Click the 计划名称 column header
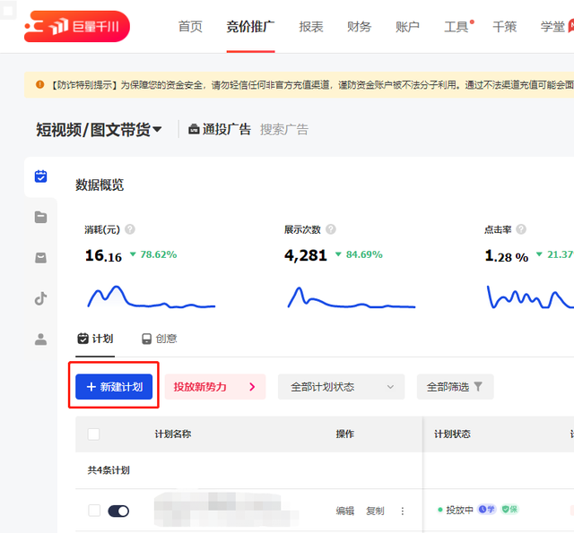This screenshot has height=533, width=574. point(173,434)
